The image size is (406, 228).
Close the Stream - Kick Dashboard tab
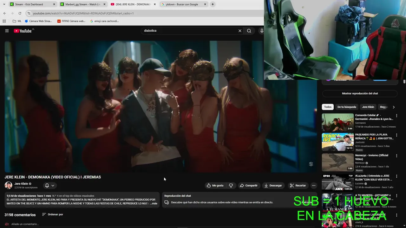click(x=54, y=4)
